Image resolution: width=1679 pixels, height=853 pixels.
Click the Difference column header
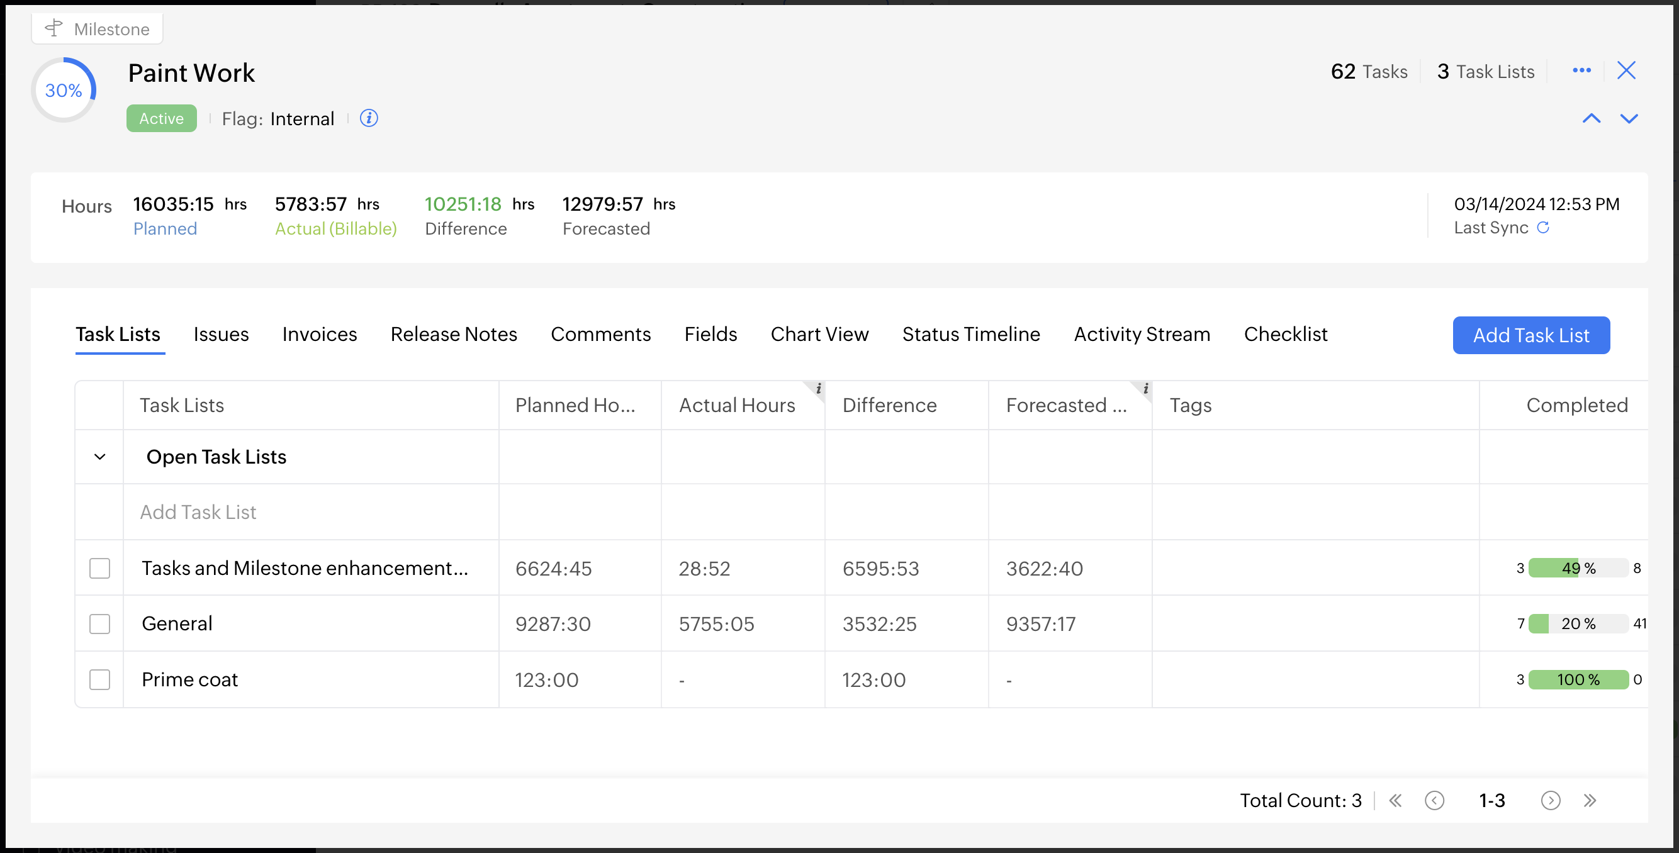coord(907,405)
